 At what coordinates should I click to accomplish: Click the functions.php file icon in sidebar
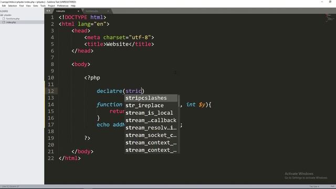pos(4,19)
